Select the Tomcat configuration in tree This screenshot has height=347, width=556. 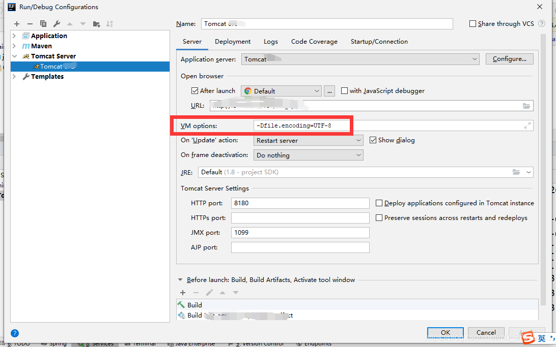click(90, 67)
